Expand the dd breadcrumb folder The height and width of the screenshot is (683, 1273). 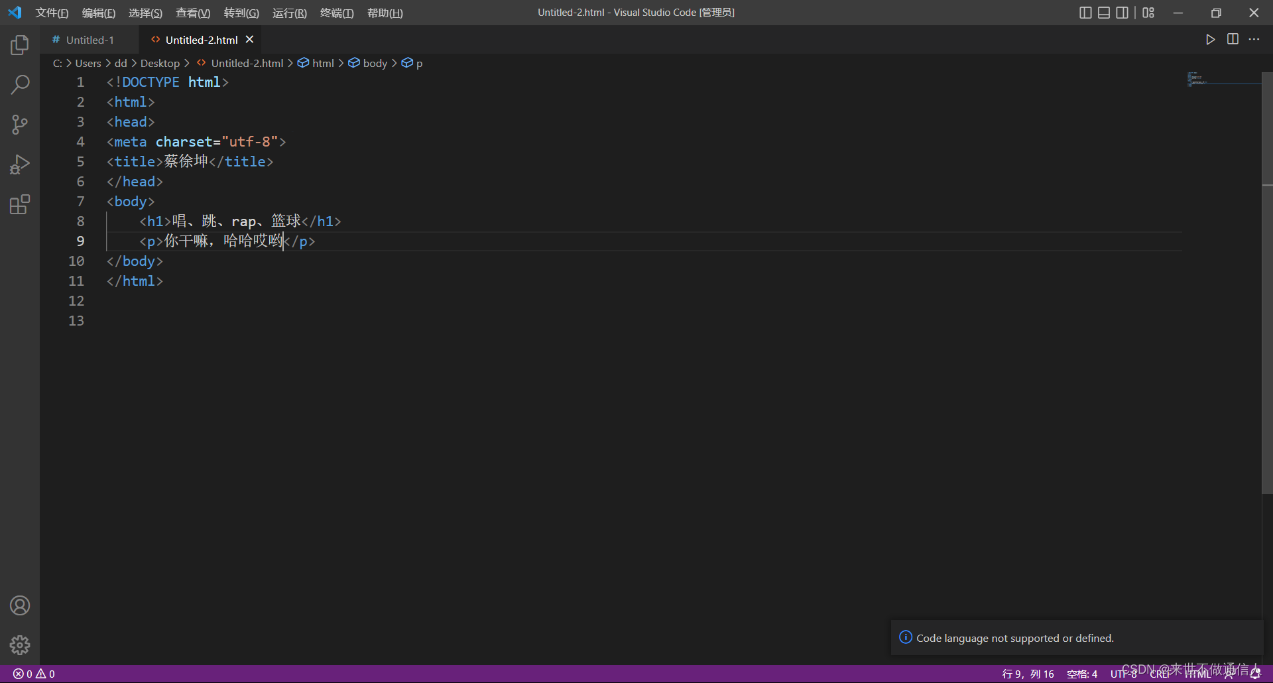click(121, 63)
